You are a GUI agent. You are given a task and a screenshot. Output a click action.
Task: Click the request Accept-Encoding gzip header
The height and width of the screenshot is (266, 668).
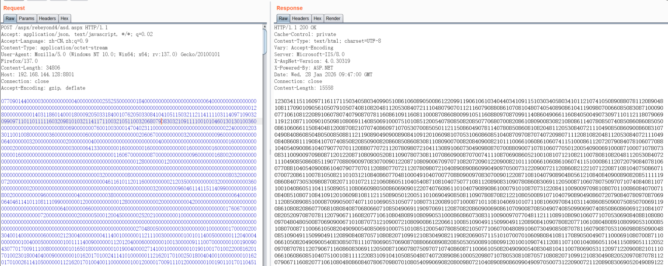[x=43, y=88]
